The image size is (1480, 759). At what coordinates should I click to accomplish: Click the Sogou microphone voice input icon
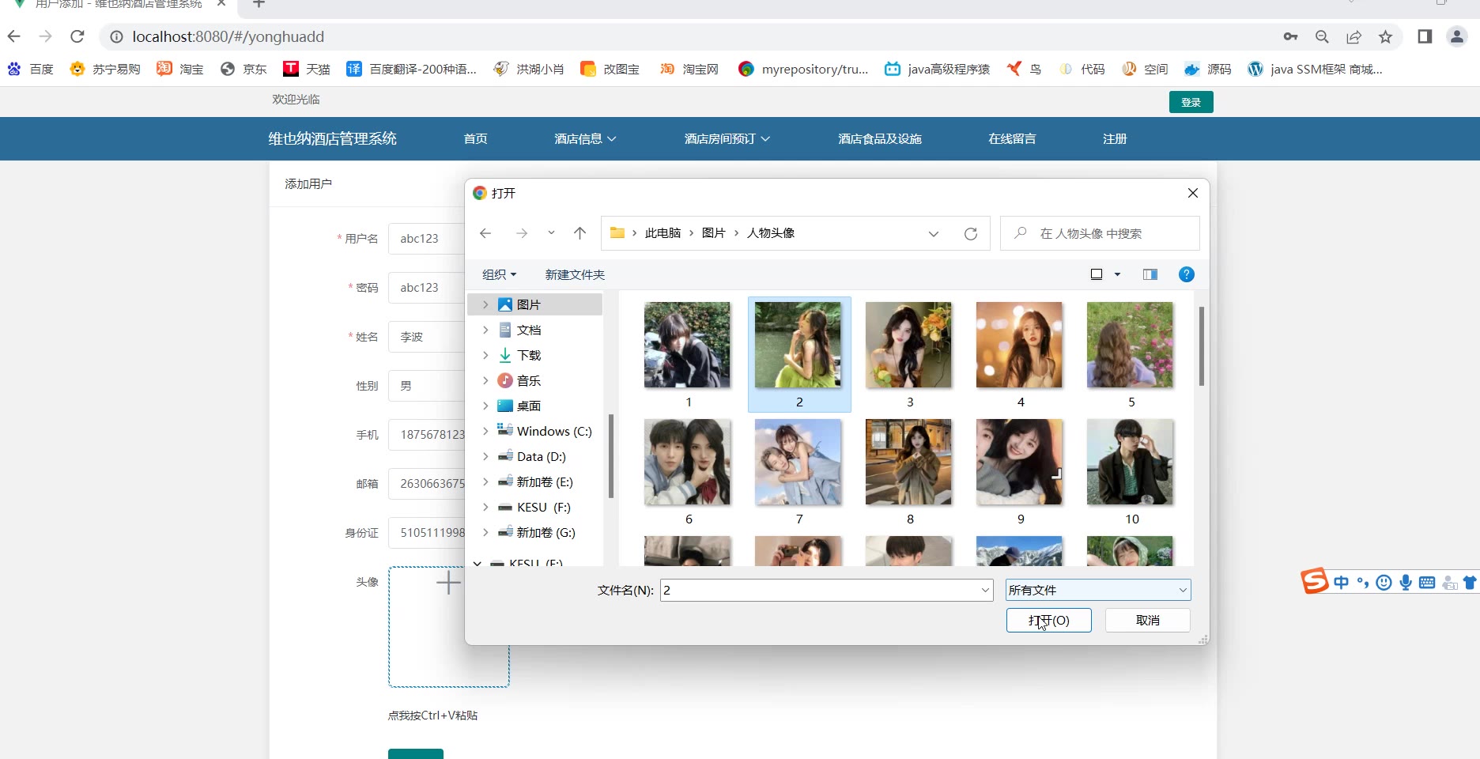(x=1405, y=583)
